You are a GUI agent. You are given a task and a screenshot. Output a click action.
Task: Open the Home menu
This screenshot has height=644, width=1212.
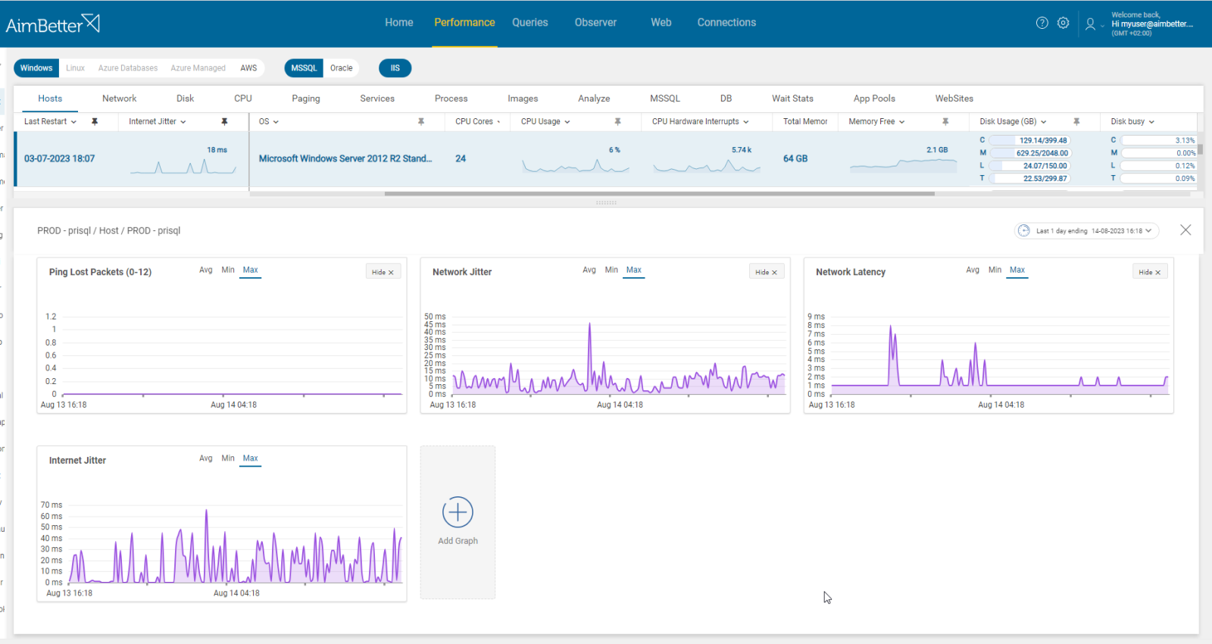[398, 23]
